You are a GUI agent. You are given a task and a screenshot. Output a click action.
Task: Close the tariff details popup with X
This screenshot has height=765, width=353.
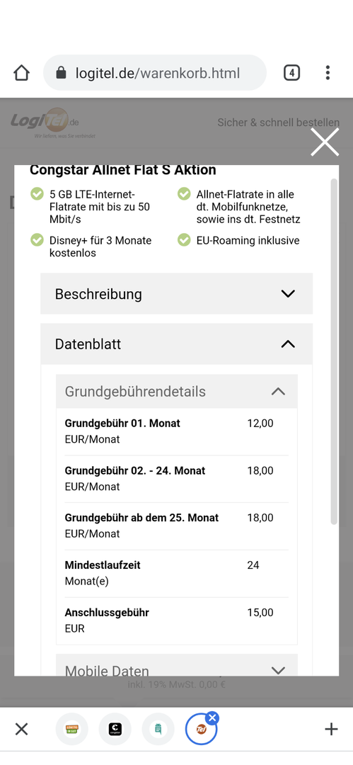(325, 142)
